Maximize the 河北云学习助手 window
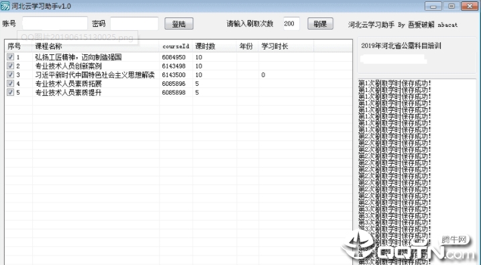The width and height of the screenshot is (481, 265). [x=451, y=6]
